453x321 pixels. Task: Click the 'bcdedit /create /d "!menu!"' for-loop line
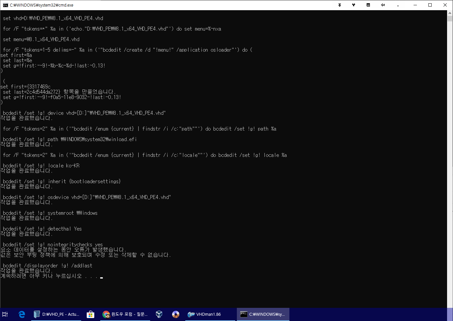[x=128, y=50]
